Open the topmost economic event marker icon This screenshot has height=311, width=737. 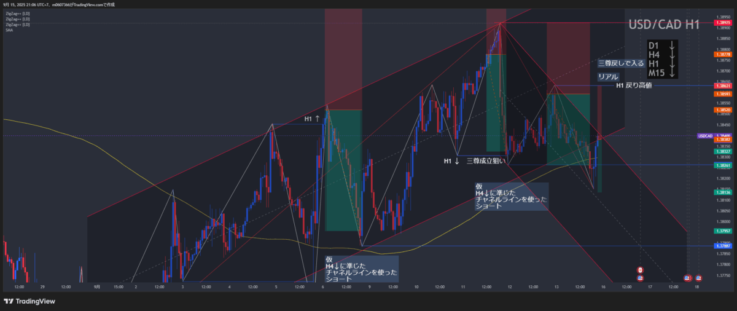tap(640, 270)
